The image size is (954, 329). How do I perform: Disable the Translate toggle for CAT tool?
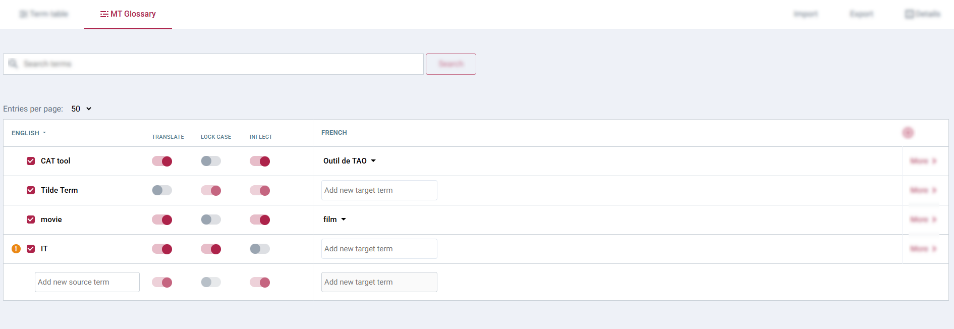(x=162, y=161)
